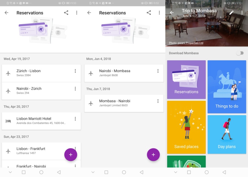The width and height of the screenshot is (248, 177).
Task: Toggle the Download Mombasa switch
Action: (240, 53)
